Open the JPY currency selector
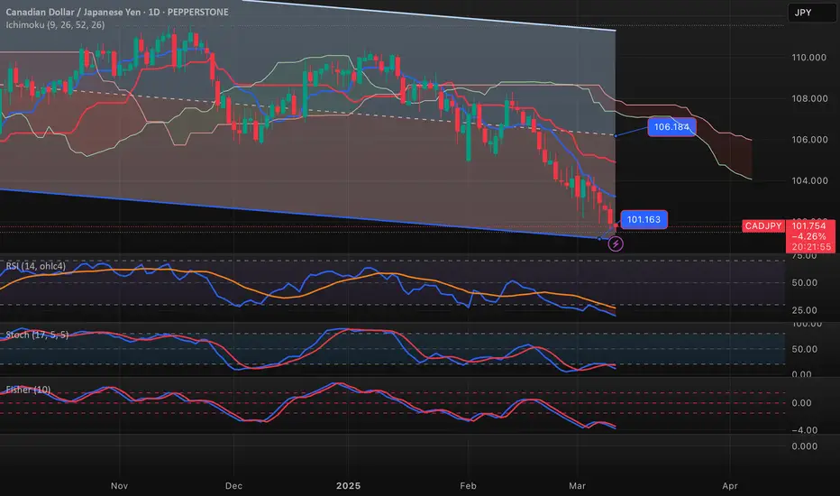The image size is (840, 496). [811, 13]
